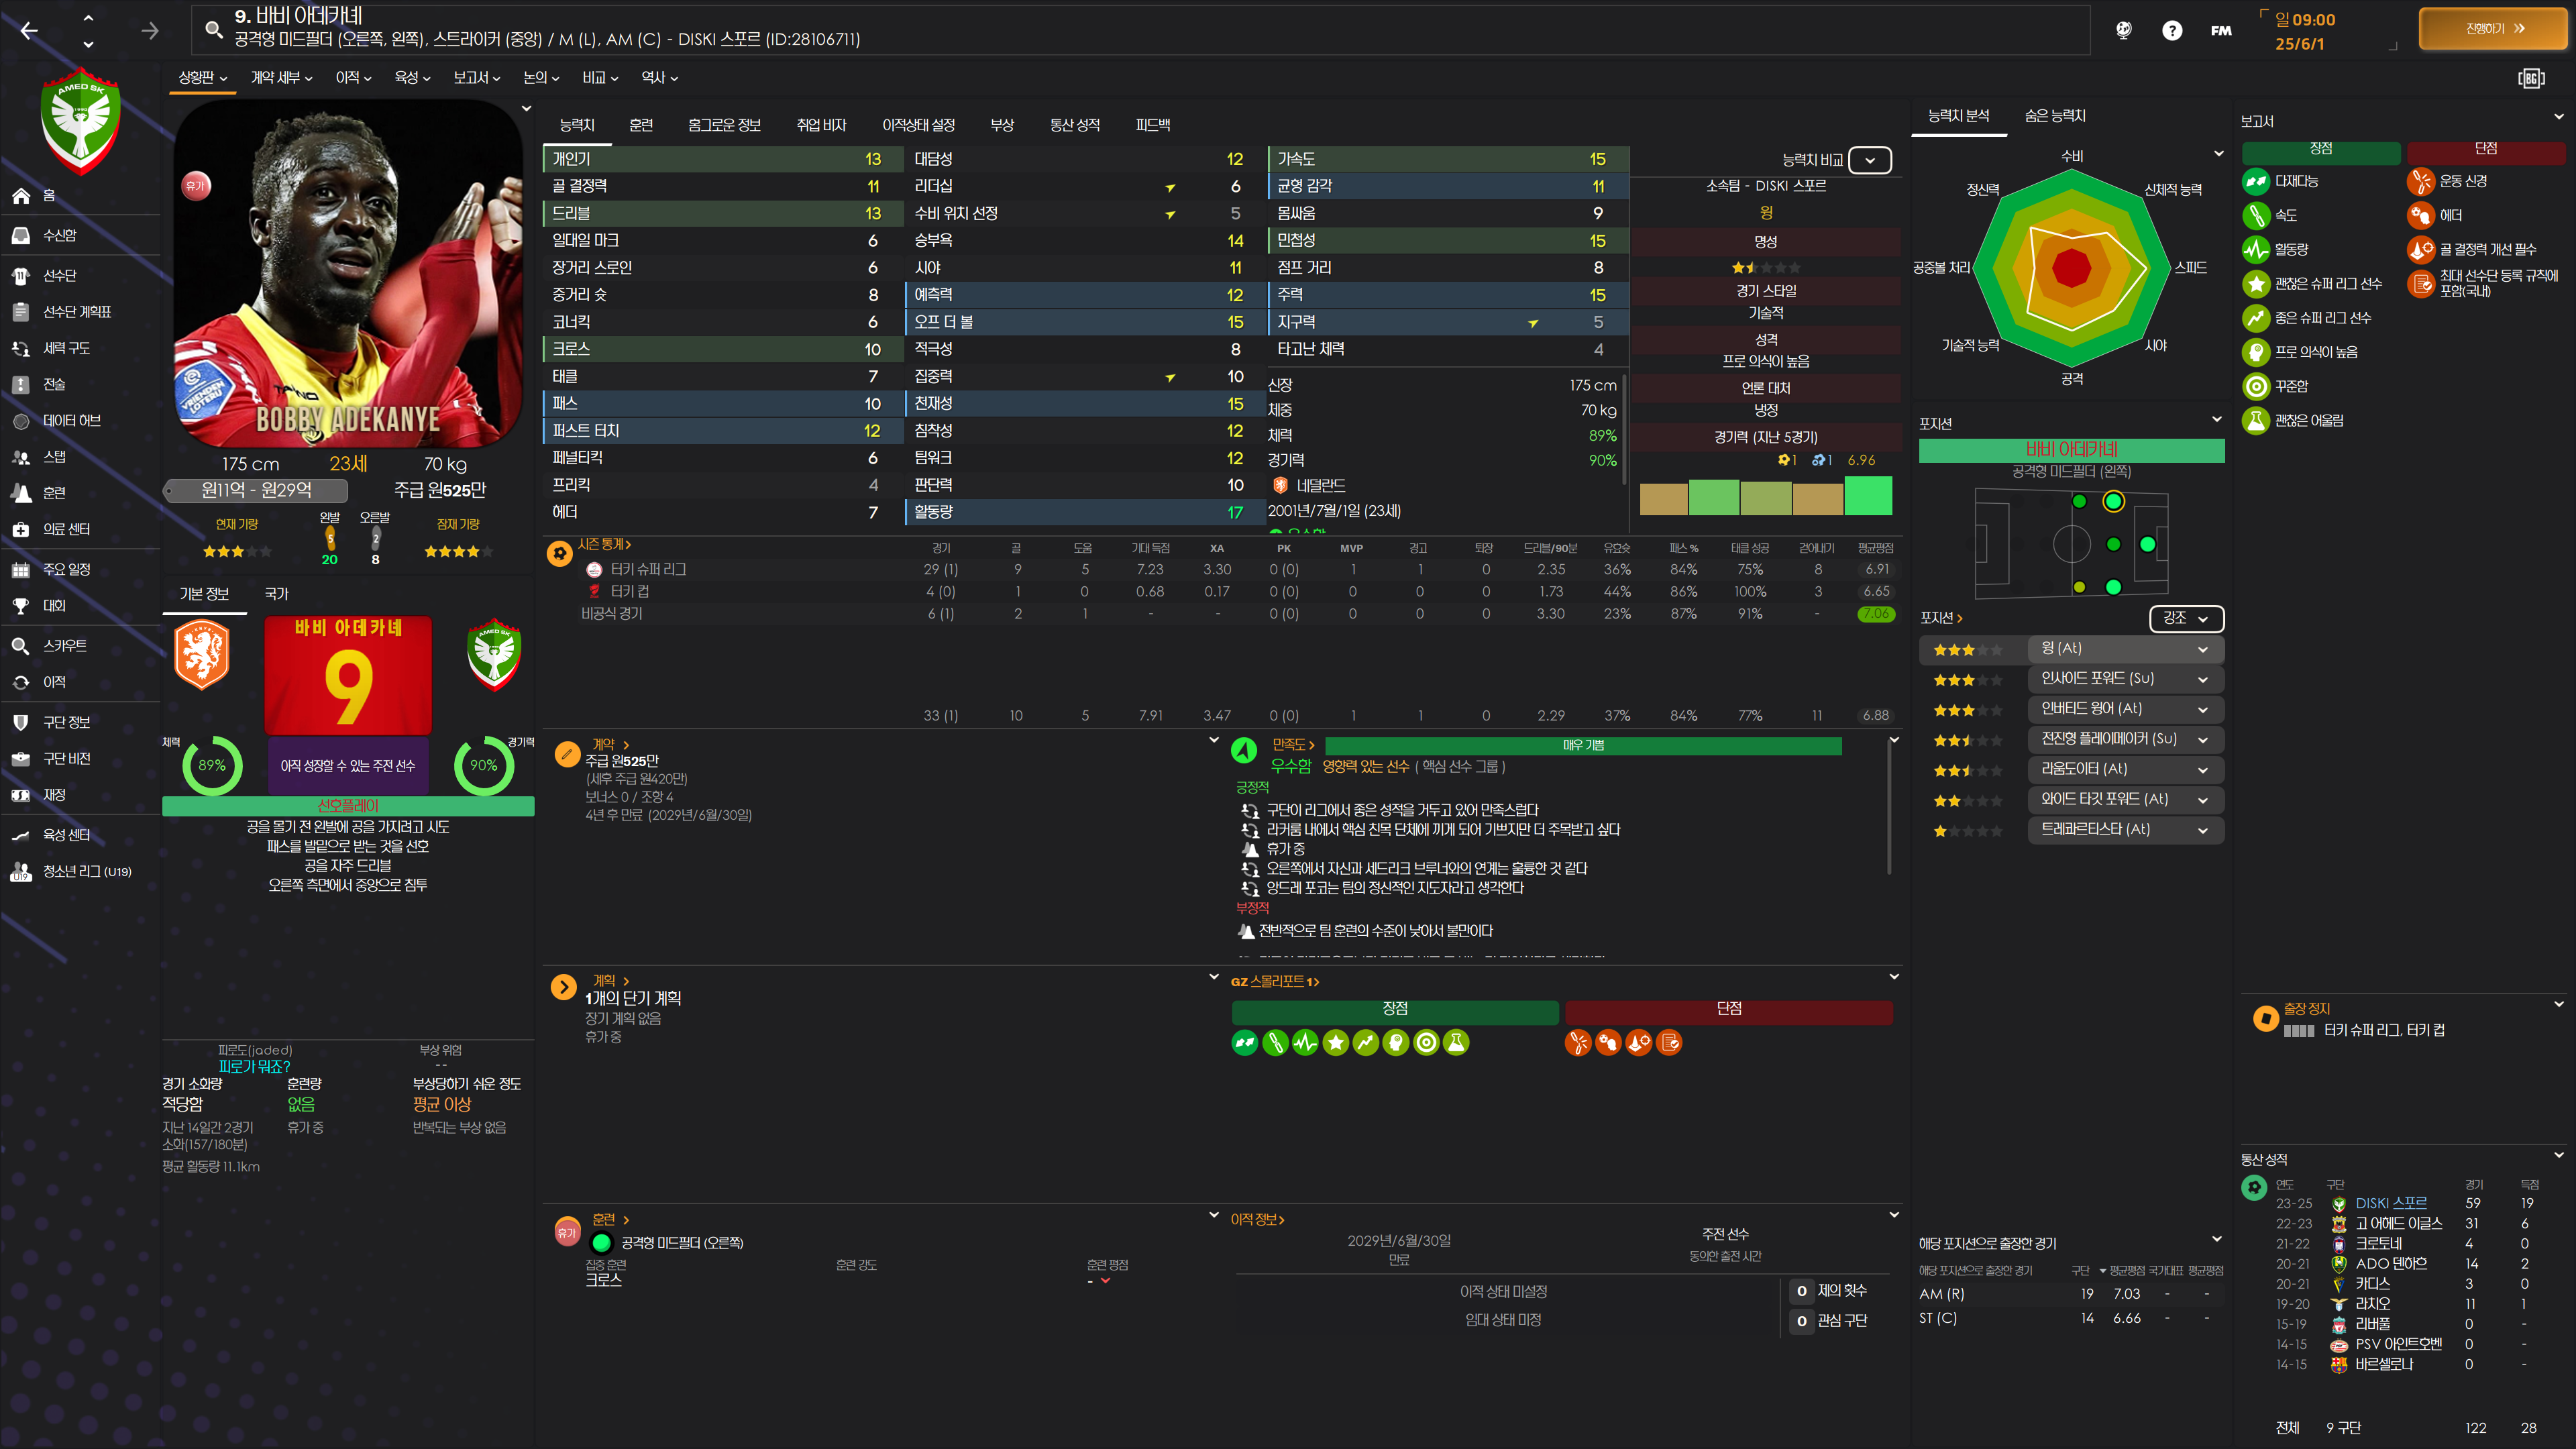Toggle the 공격형 미드필더 (오른쪽) training position
The width and height of the screenshot is (2576, 1449).
pyautogui.click(x=601, y=1243)
